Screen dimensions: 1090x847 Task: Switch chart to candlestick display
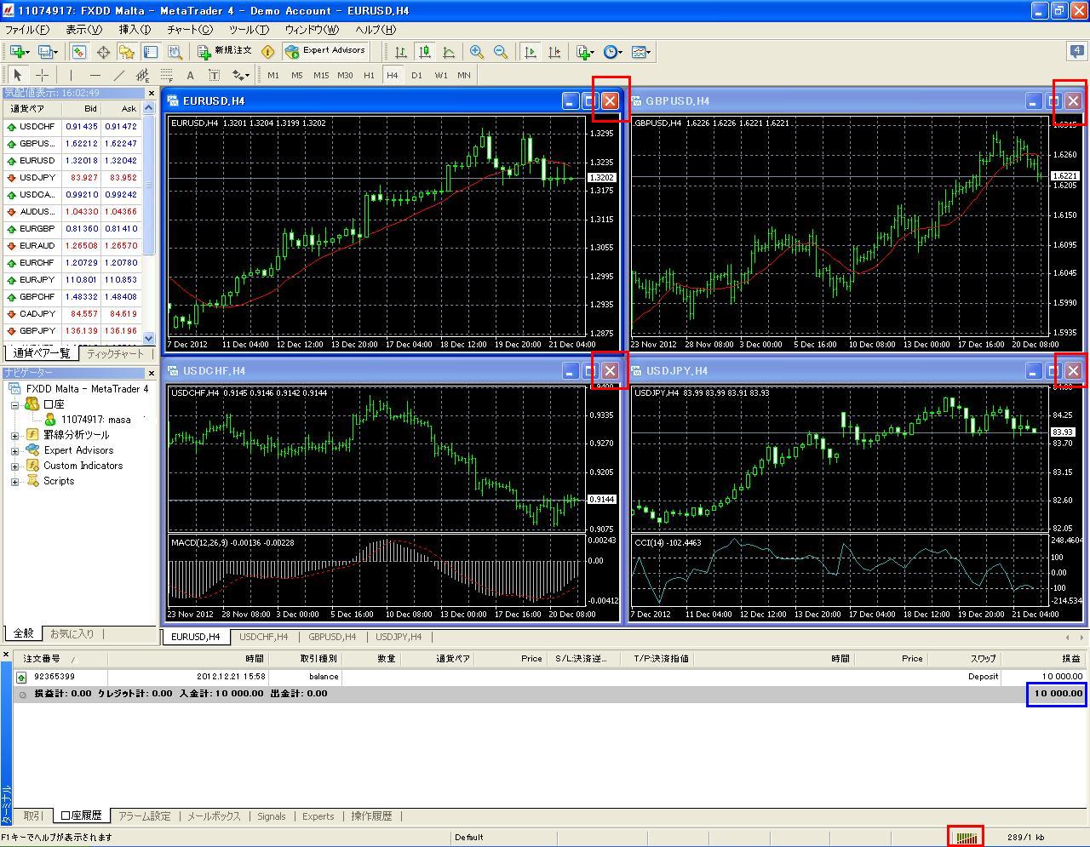click(424, 52)
